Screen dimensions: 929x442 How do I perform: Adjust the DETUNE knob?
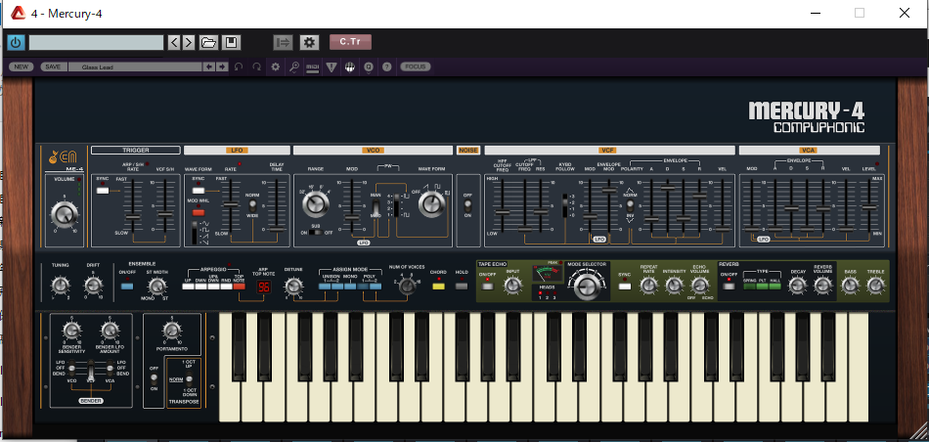(x=292, y=287)
